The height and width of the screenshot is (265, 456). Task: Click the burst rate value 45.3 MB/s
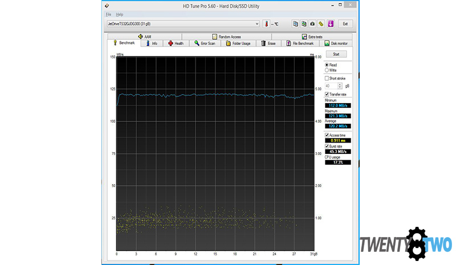[x=337, y=152]
